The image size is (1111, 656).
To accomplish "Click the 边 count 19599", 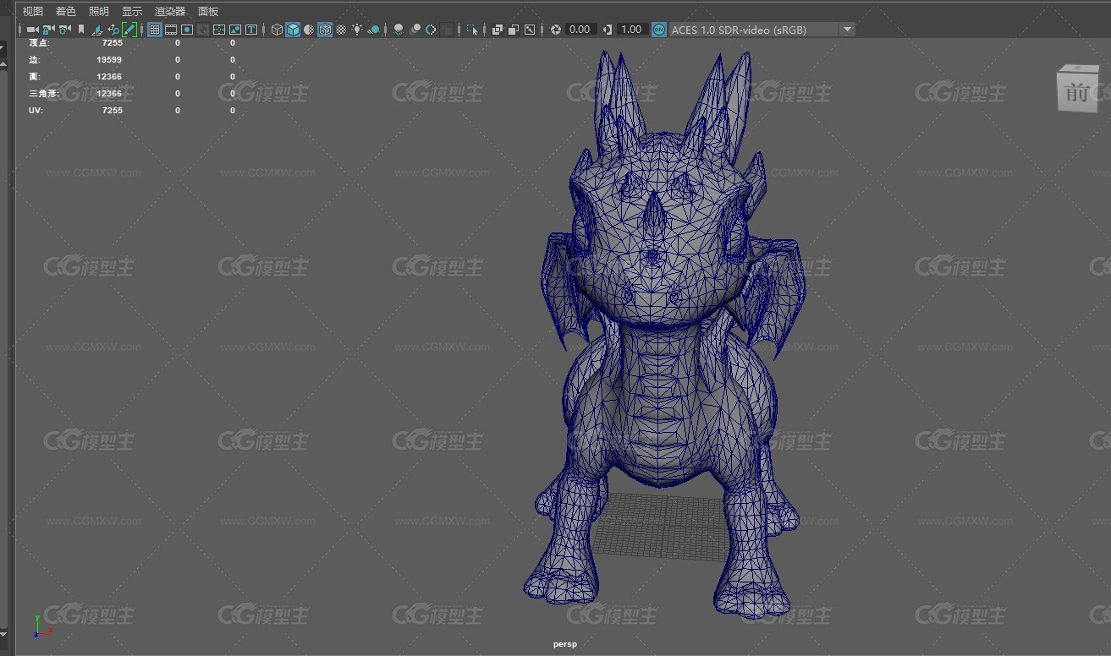I will coord(109,60).
